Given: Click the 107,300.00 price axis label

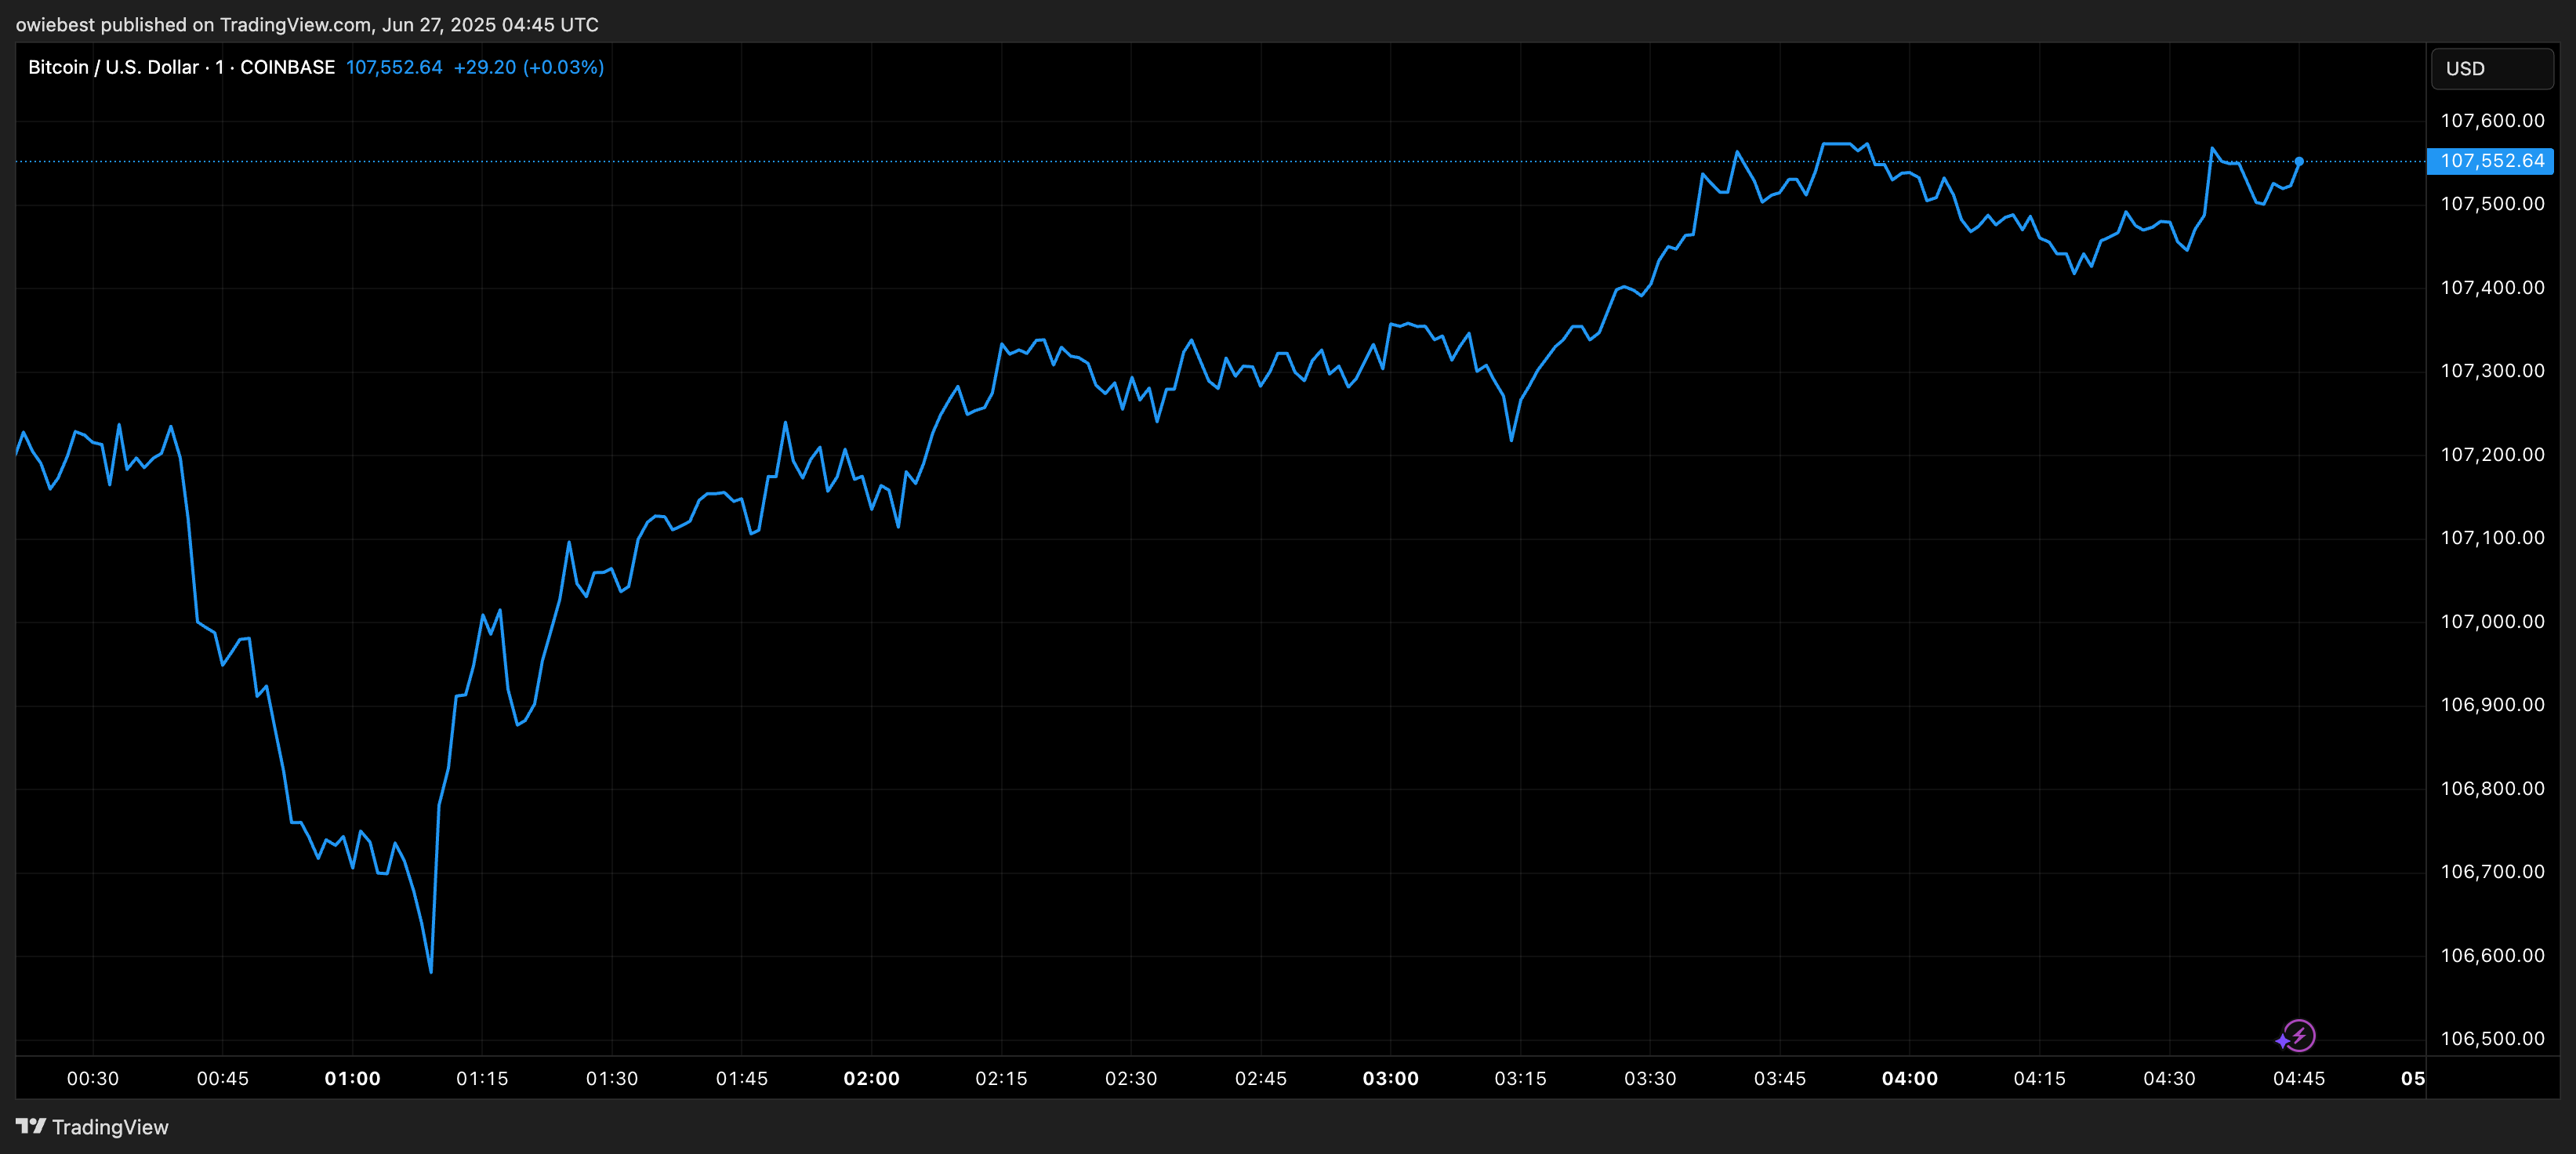Looking at the screenshot, I should (x=2492, y=371).
